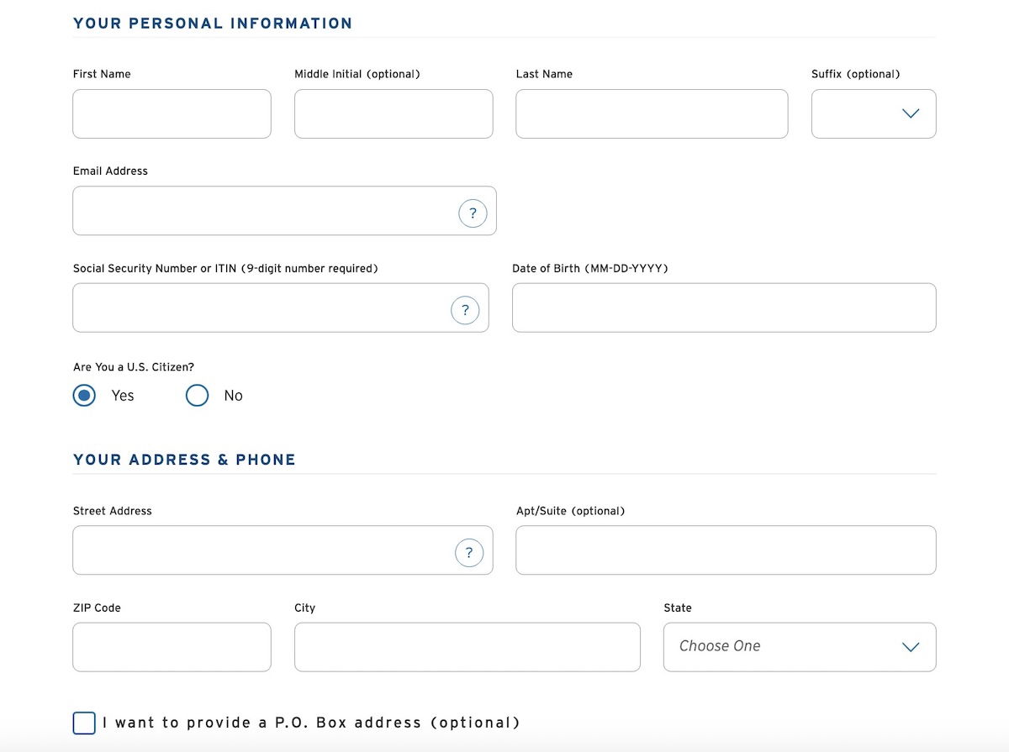Focus the Last Name text box
1009x752 pixels.
pyautogui.click(x=652, y=113)
